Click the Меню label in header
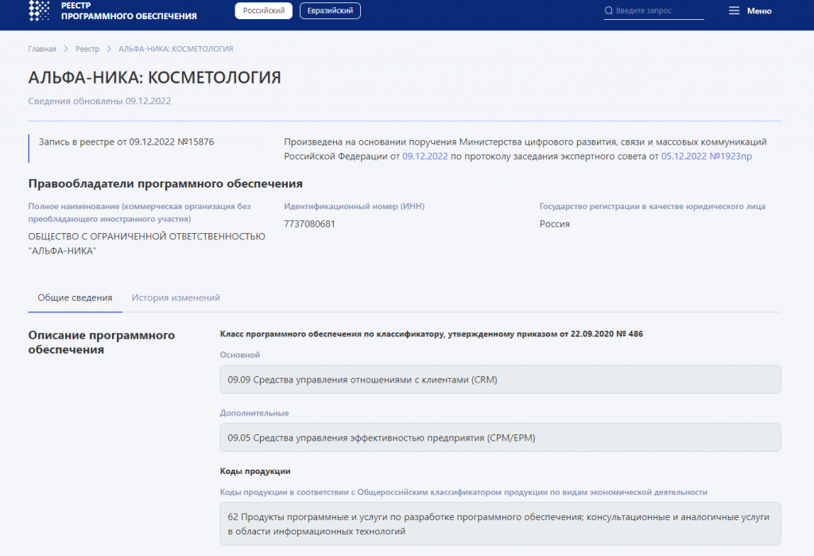Image resolution: width=814 pixels, height=556 pixels. click(x=759, y=10)
